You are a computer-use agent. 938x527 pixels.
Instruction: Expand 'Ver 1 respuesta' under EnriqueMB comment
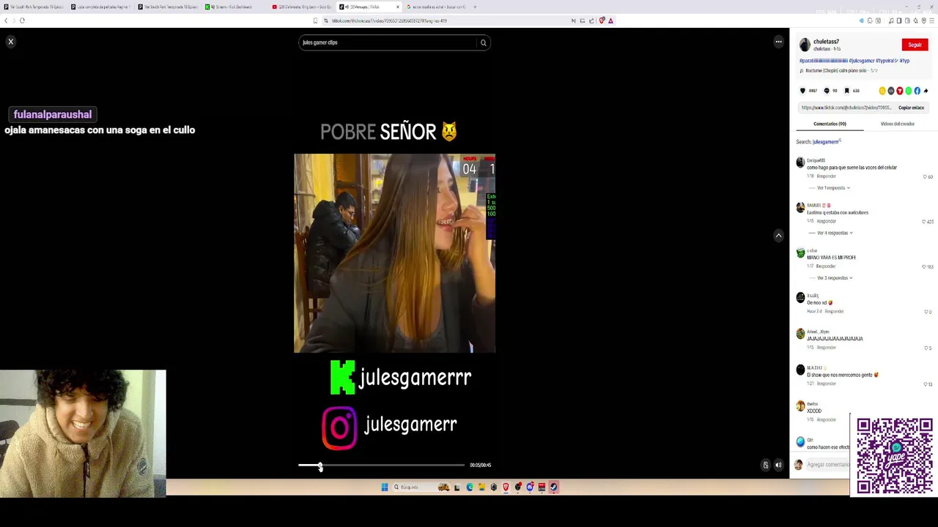click(x=833, y=188)
